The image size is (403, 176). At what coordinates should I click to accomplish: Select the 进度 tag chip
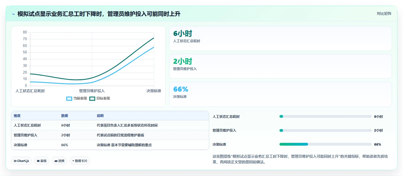point(59,161)
